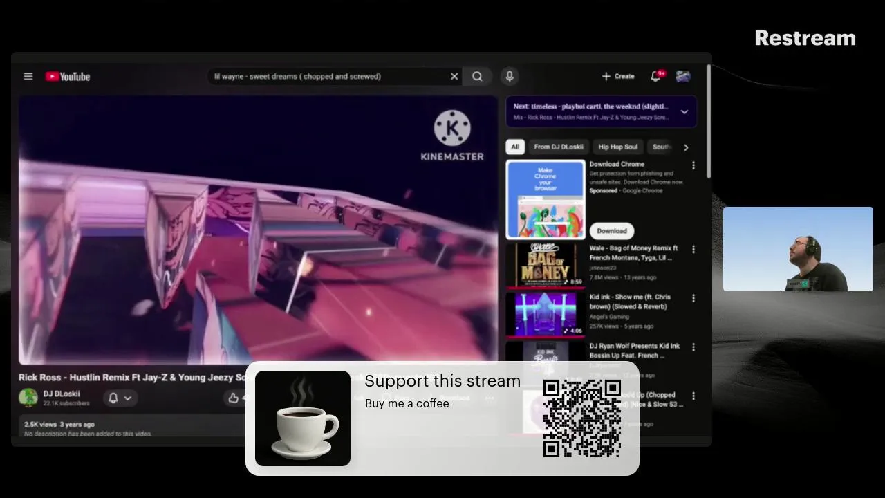
Task: Click the Support this stream QR code
Action: coord(582,418)
